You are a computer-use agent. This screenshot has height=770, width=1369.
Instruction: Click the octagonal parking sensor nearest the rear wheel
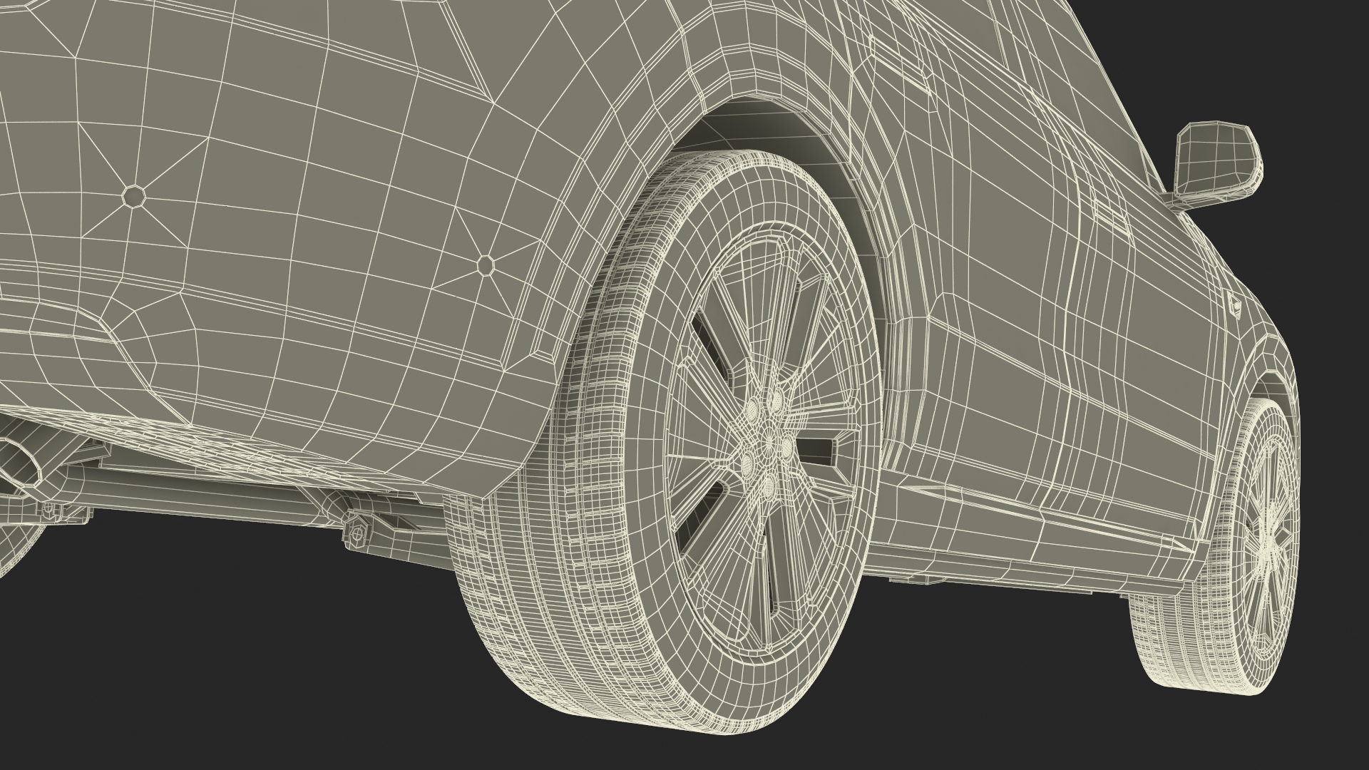[486, 265]
